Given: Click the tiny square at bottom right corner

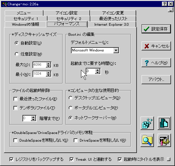Looking at the screenshot, I should tap(169, 159).
